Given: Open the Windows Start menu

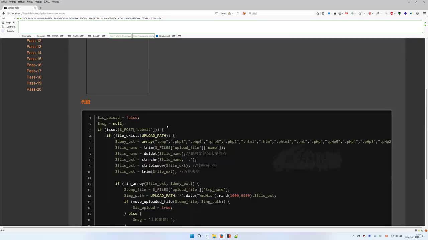Looking at the screenshot, I should point(192,236).
